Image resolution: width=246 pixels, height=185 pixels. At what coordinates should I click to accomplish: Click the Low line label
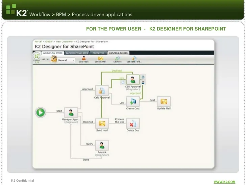tap(122, 103)
